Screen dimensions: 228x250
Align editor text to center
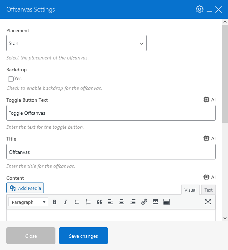pos(122,202)
